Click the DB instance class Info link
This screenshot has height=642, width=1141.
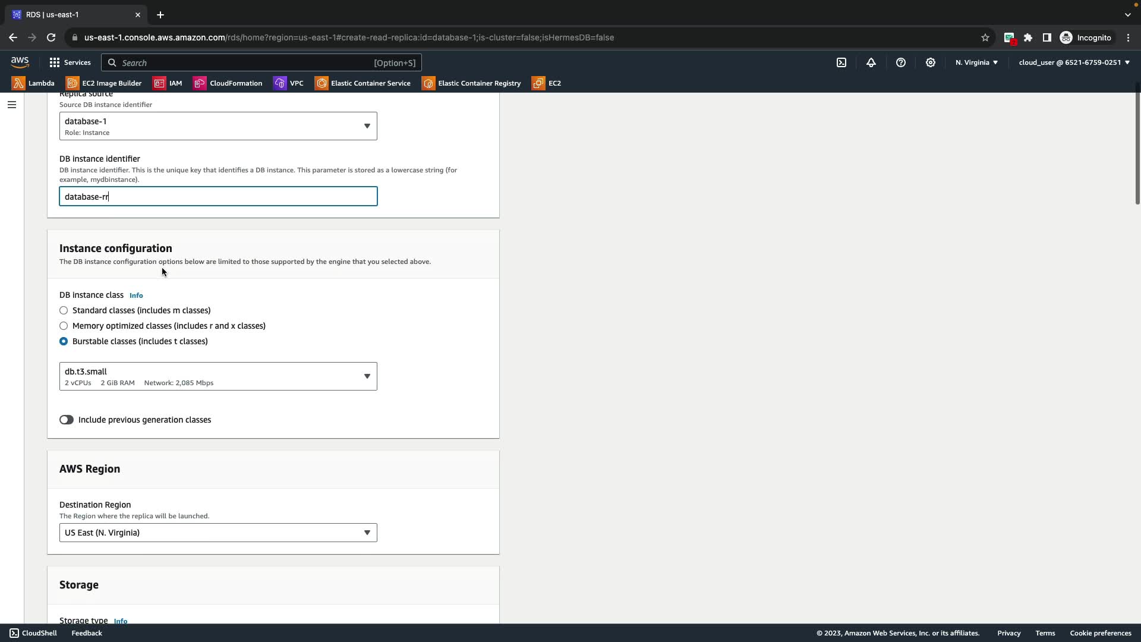tap(136, 295)
